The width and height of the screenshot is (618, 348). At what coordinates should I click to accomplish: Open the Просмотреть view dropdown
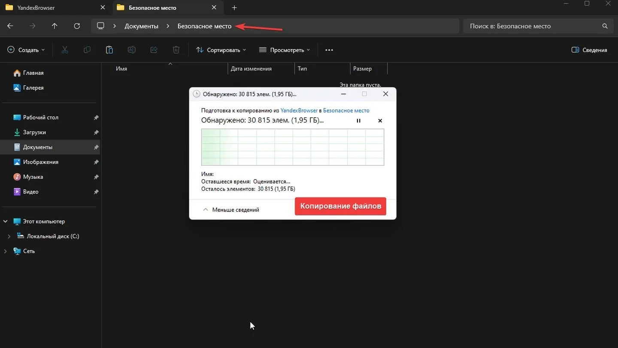[285, 50]
